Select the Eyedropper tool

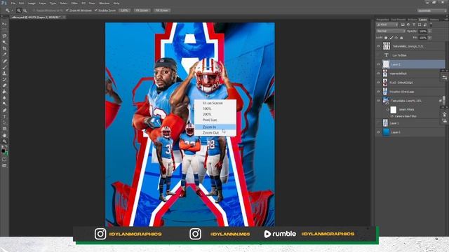coord(4,55)
